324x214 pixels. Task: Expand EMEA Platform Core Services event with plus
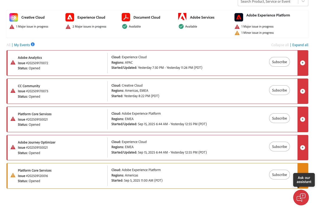[x=303, y=119]
